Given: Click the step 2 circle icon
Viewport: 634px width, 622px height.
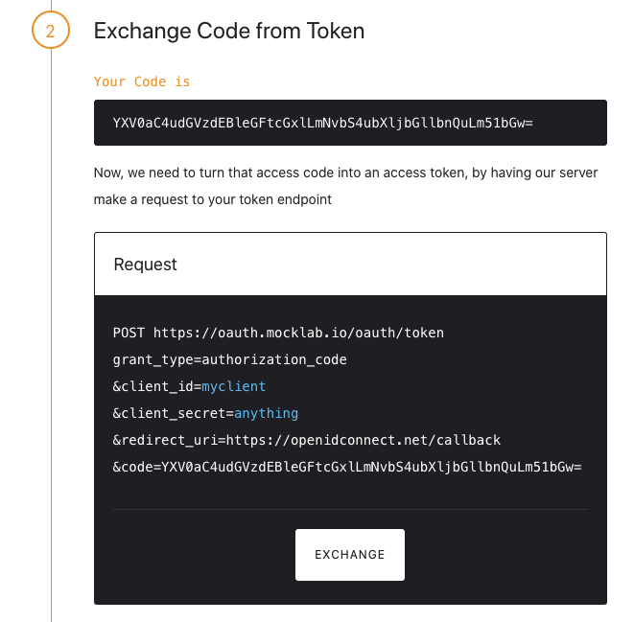Looking at the screenshot, I should click(51, 31).
